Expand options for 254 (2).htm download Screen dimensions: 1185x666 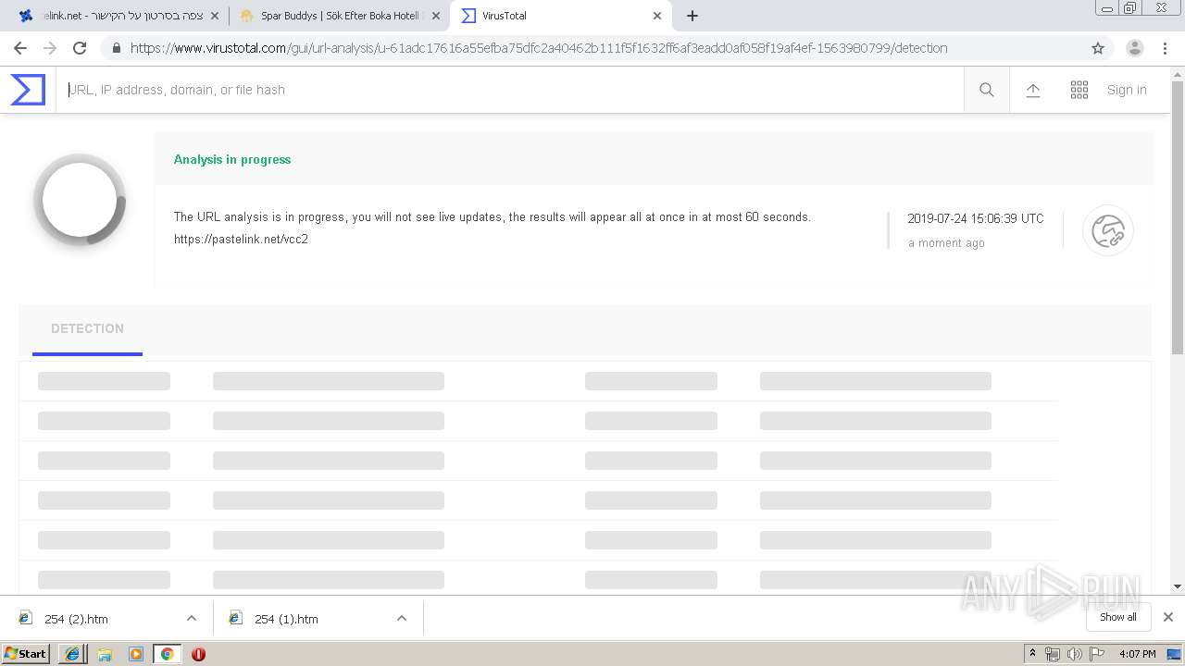click(192, 619)
